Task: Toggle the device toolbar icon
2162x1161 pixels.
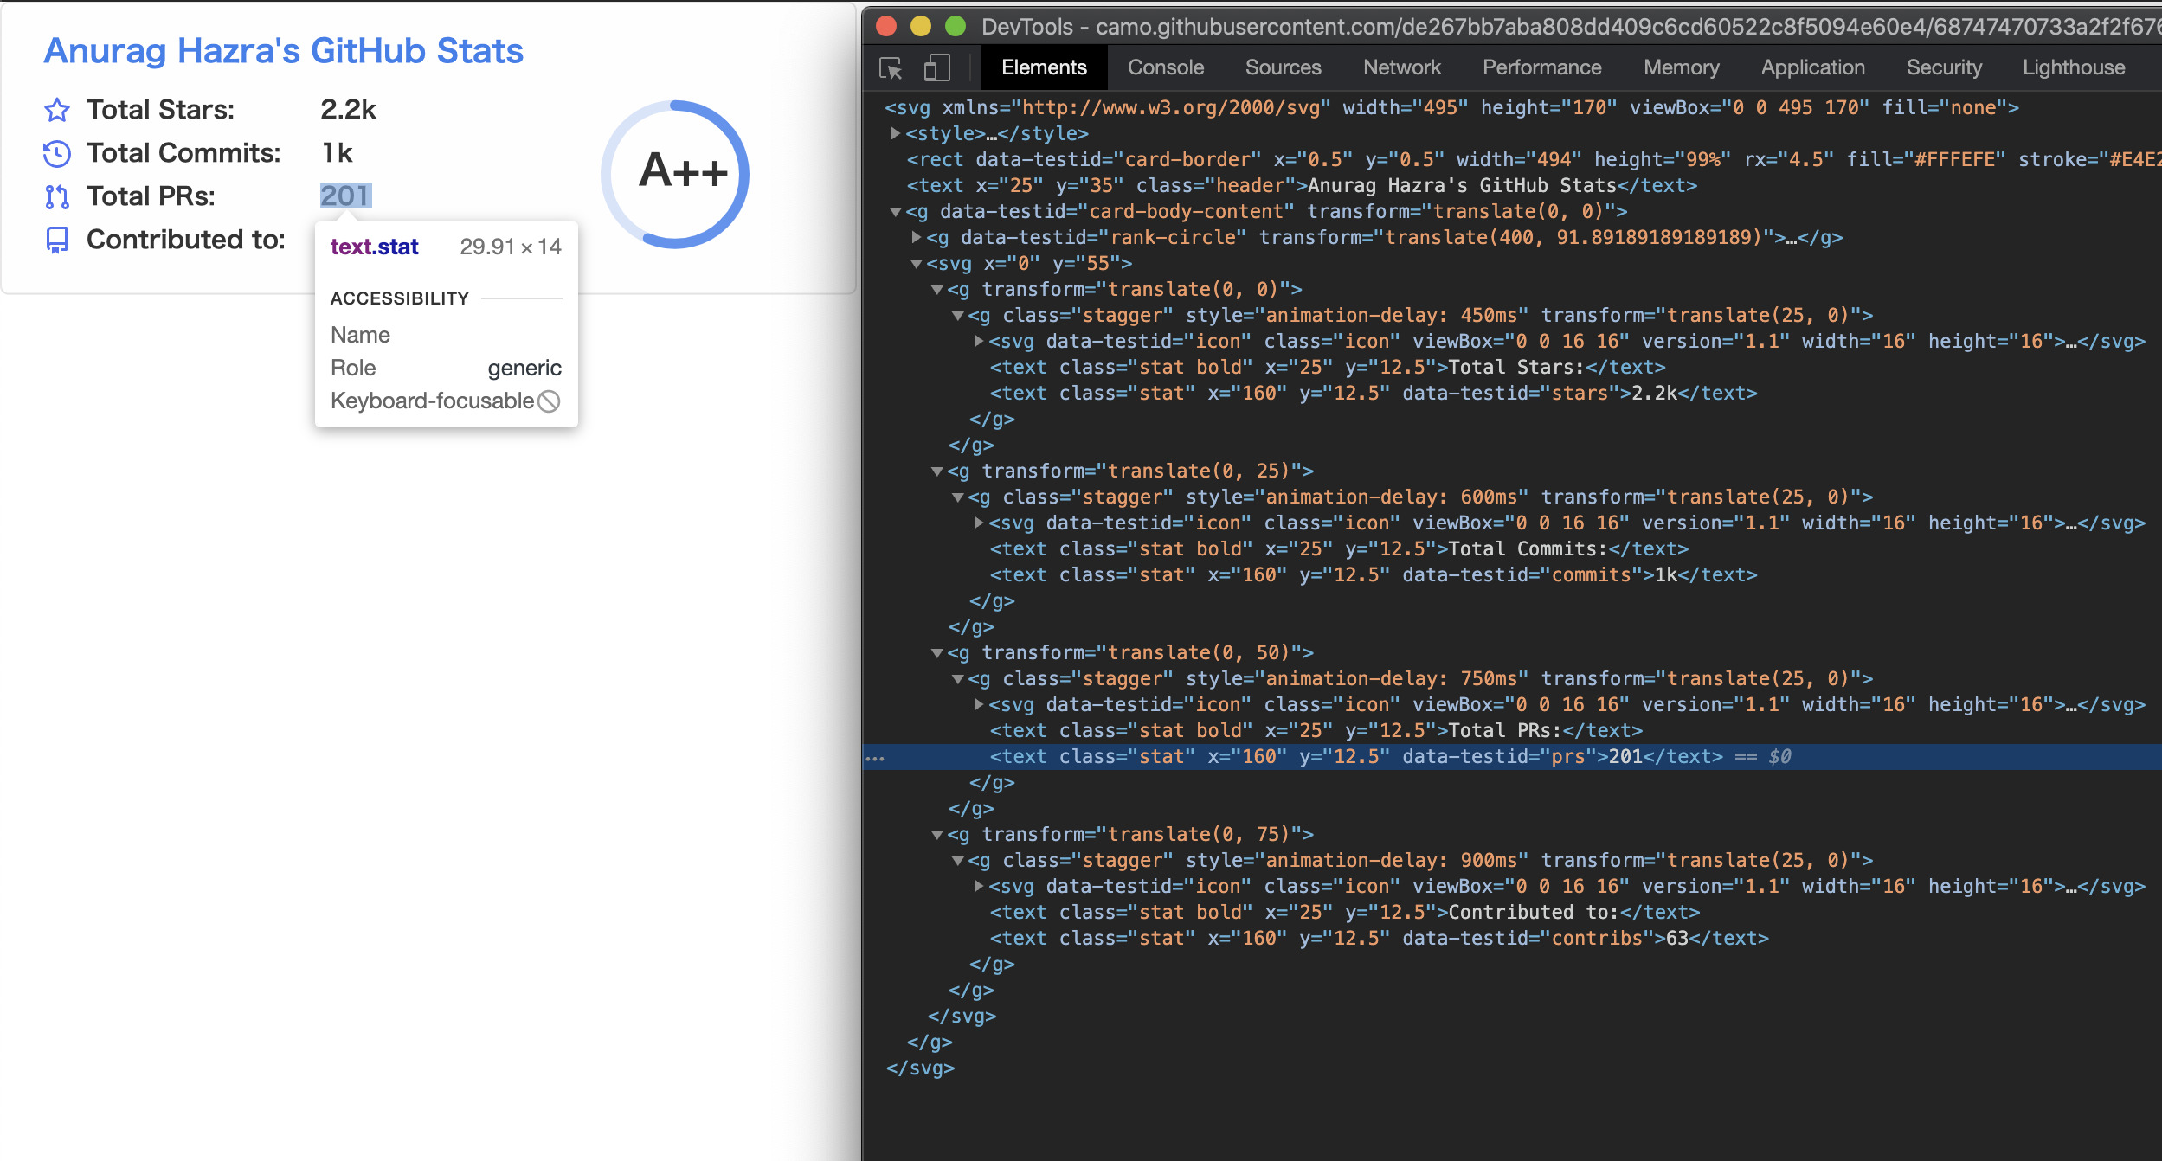Action: [936, 68]
